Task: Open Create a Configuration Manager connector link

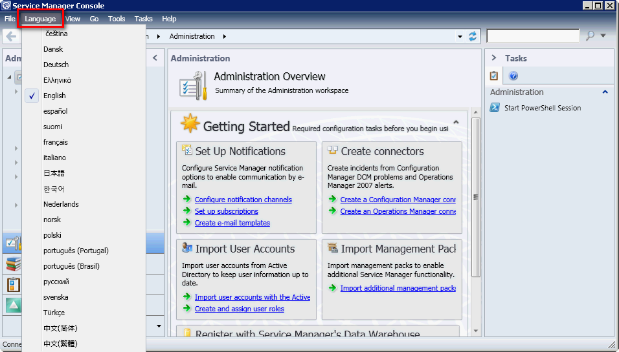Action: 398,200
